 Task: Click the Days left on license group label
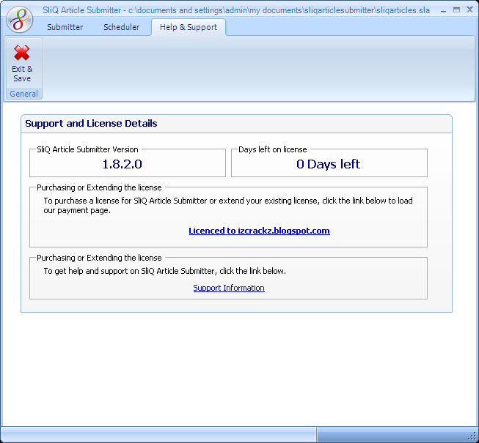(272, 149)
